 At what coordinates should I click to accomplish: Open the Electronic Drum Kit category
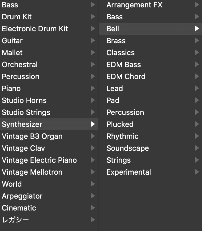tap(35, 29)
